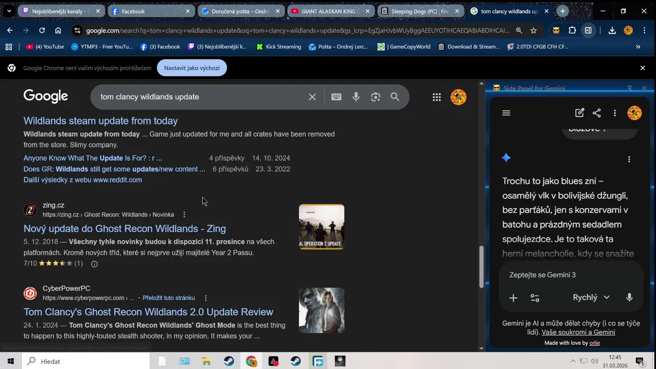Reload the current page
The image size is (656, 369).
click(x=42, y=30)
